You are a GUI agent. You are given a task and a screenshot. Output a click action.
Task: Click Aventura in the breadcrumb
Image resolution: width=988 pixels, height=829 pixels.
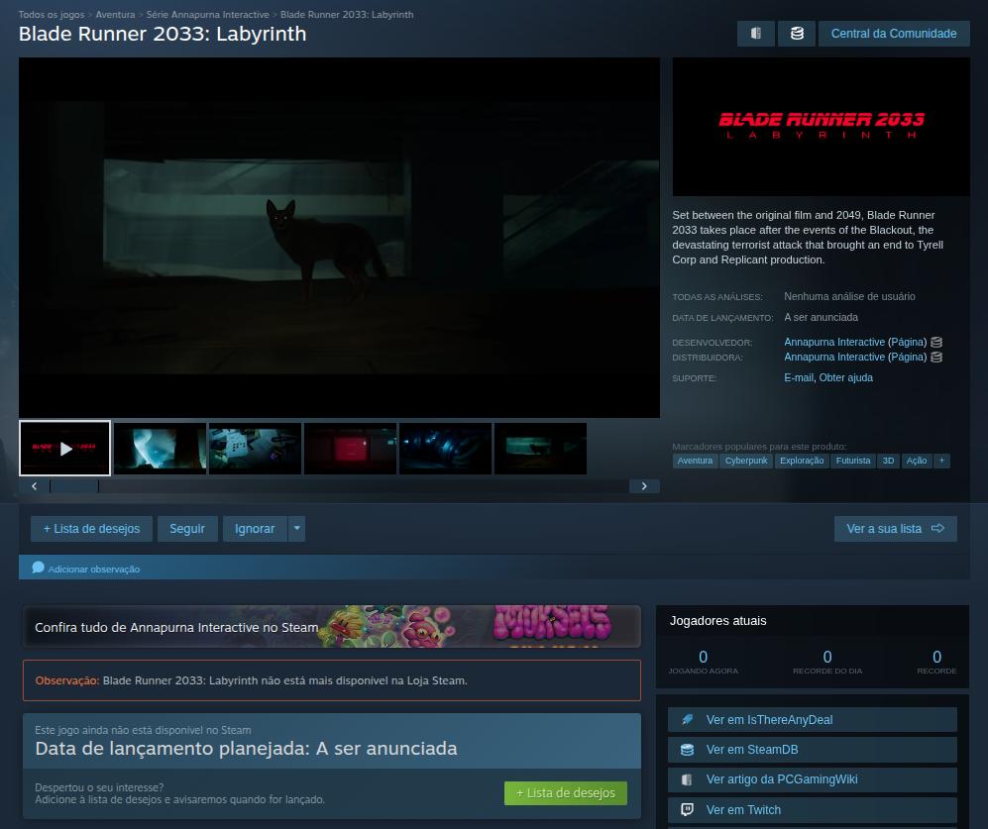pyautogui.click(x=116, y=15)
